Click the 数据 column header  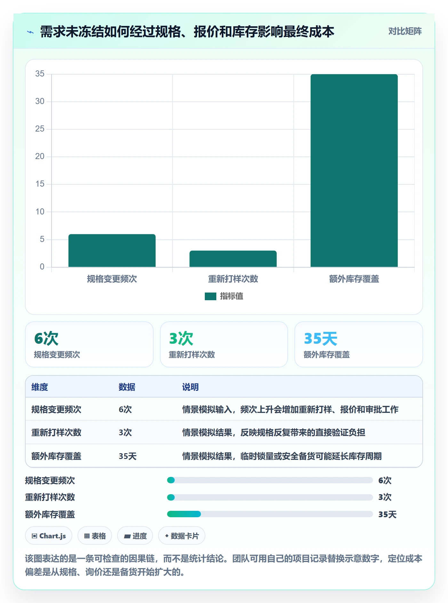(127, 387)
